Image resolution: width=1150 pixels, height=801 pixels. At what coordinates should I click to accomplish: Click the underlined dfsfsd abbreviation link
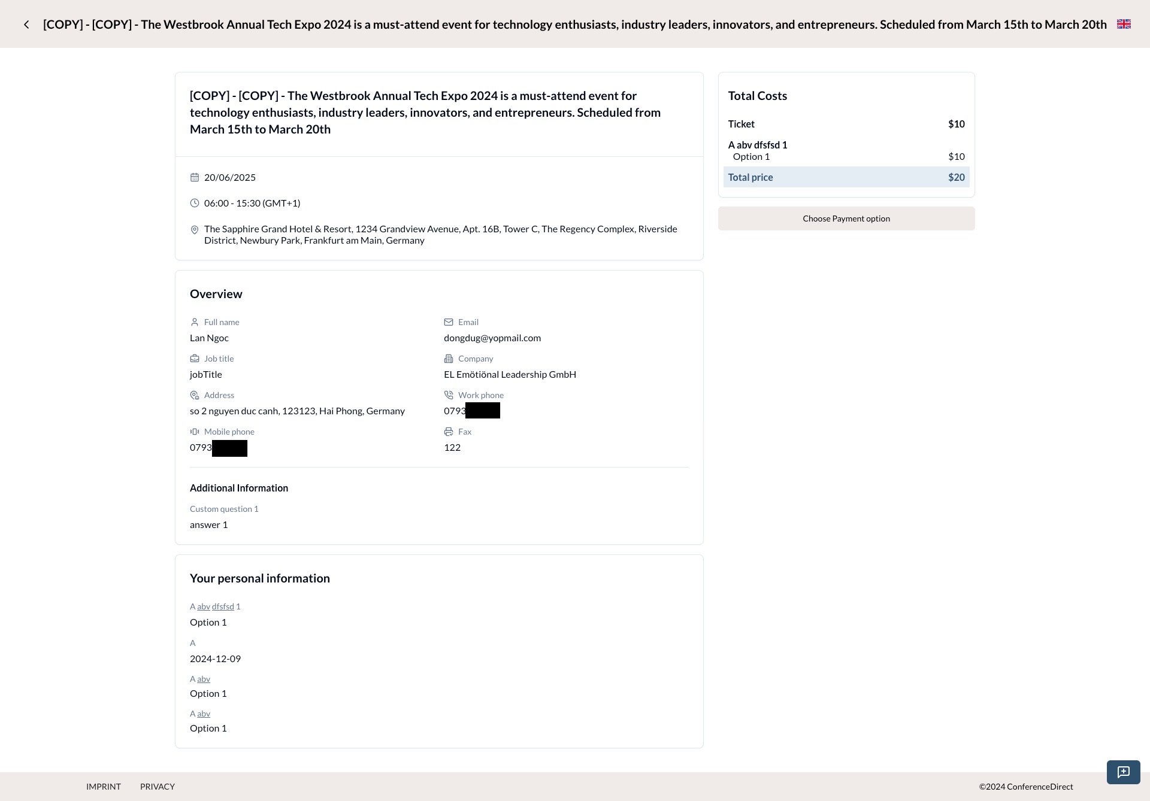click(223, 606)
